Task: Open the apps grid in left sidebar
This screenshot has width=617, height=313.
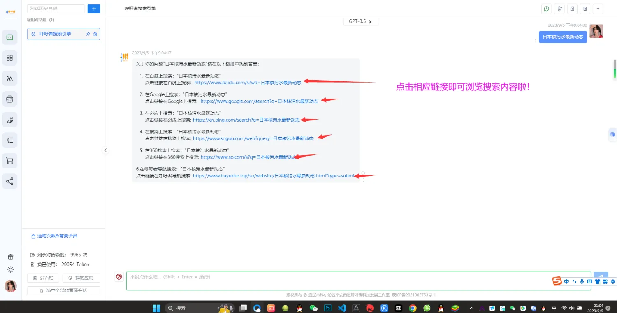Action: 9,58
